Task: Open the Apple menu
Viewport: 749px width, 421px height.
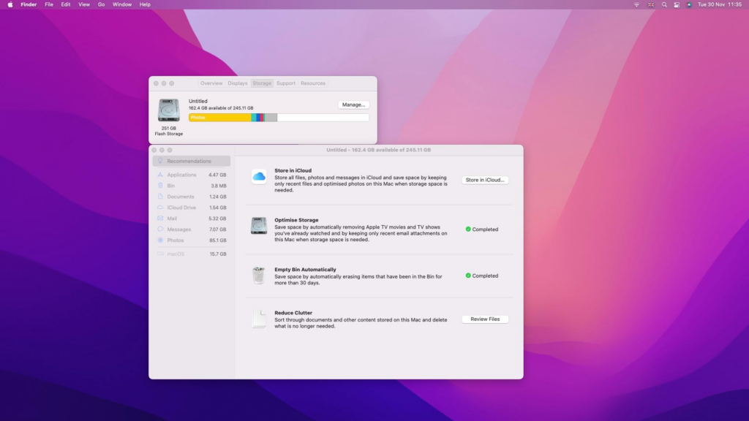Action: click(10, 5)
